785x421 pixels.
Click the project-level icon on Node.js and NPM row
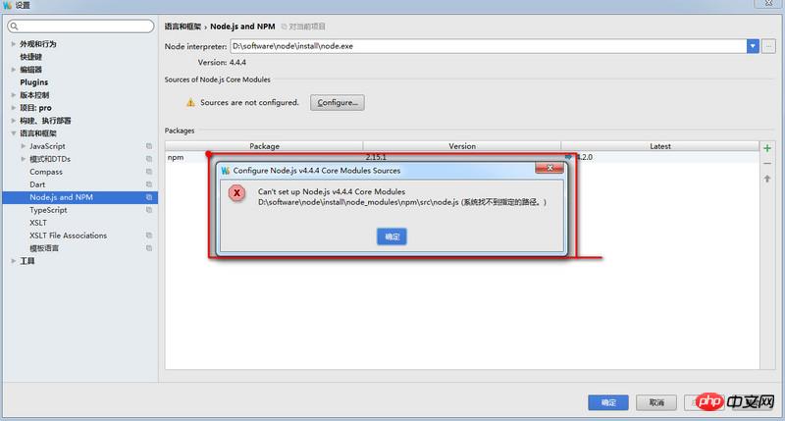coord(149,197)
